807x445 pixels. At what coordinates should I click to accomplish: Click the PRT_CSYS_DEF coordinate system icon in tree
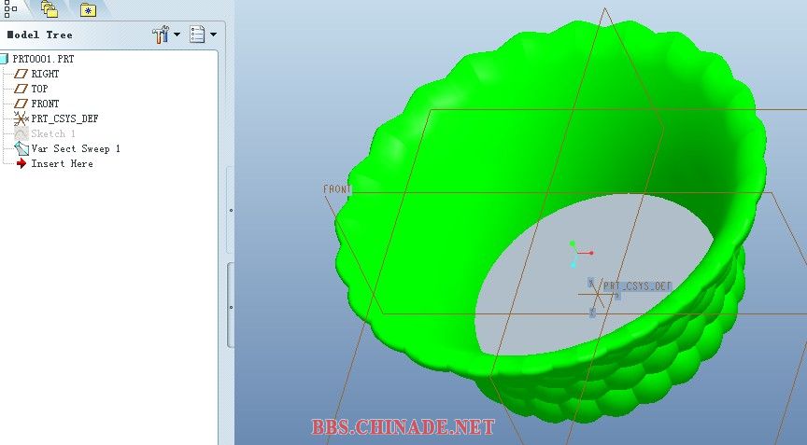coord(21,118)
